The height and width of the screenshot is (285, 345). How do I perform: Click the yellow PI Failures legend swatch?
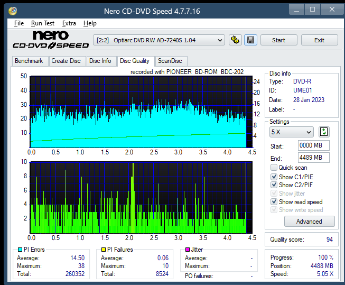[104, 250]
